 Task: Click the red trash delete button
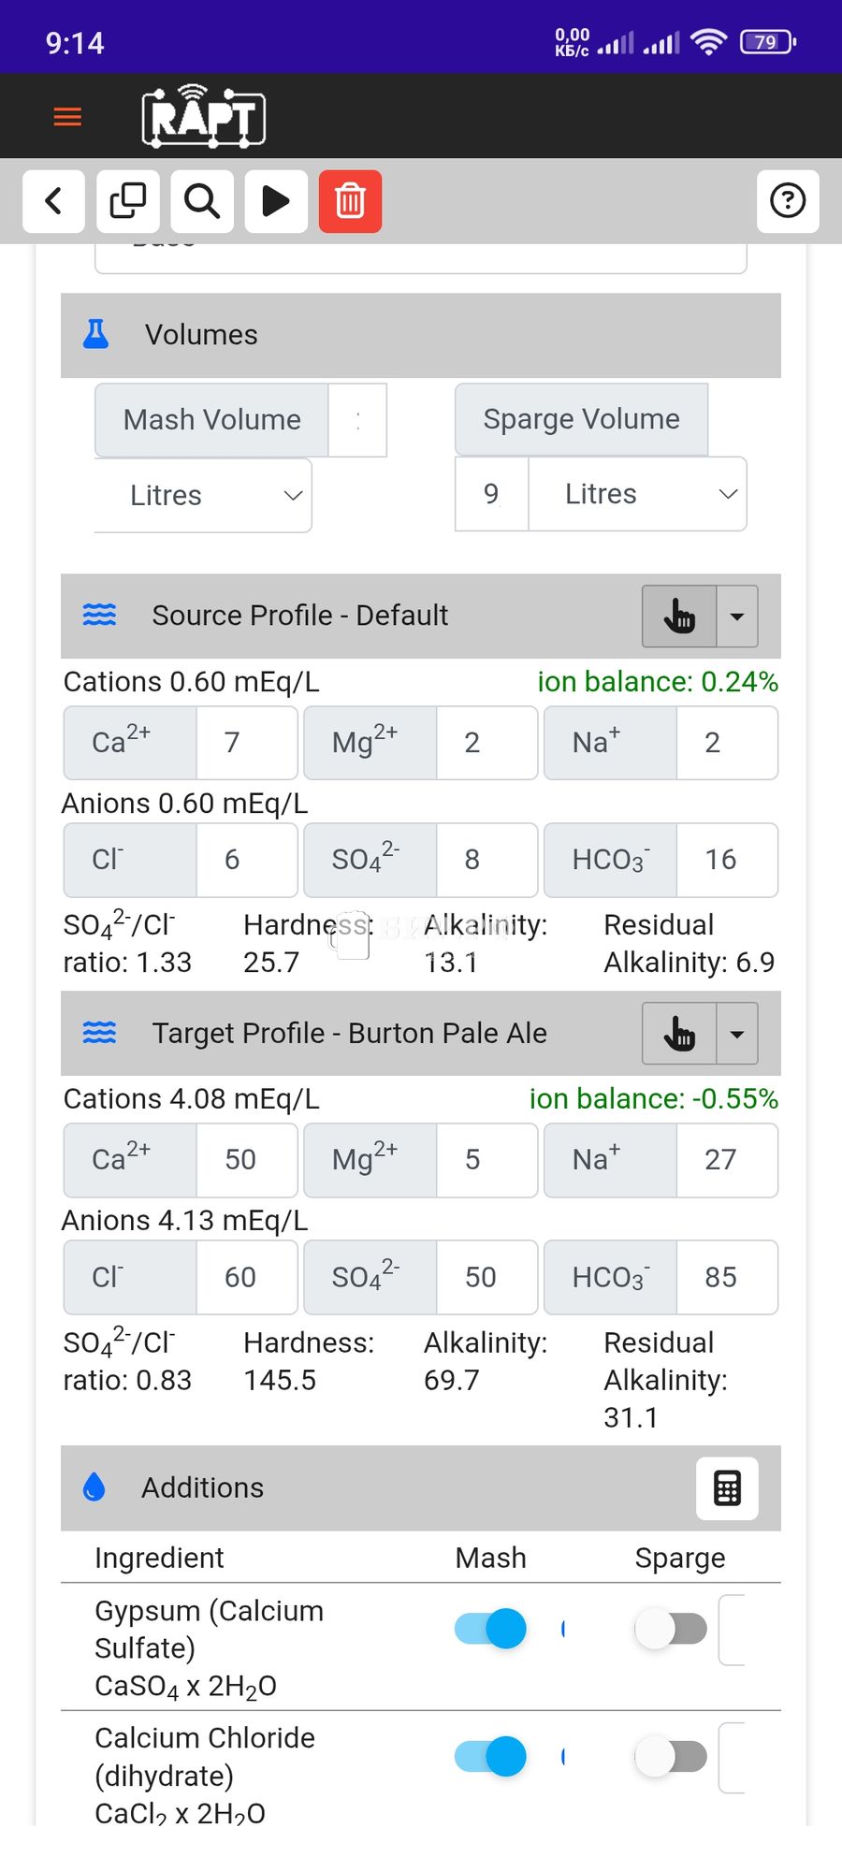[x=350, y=201]
